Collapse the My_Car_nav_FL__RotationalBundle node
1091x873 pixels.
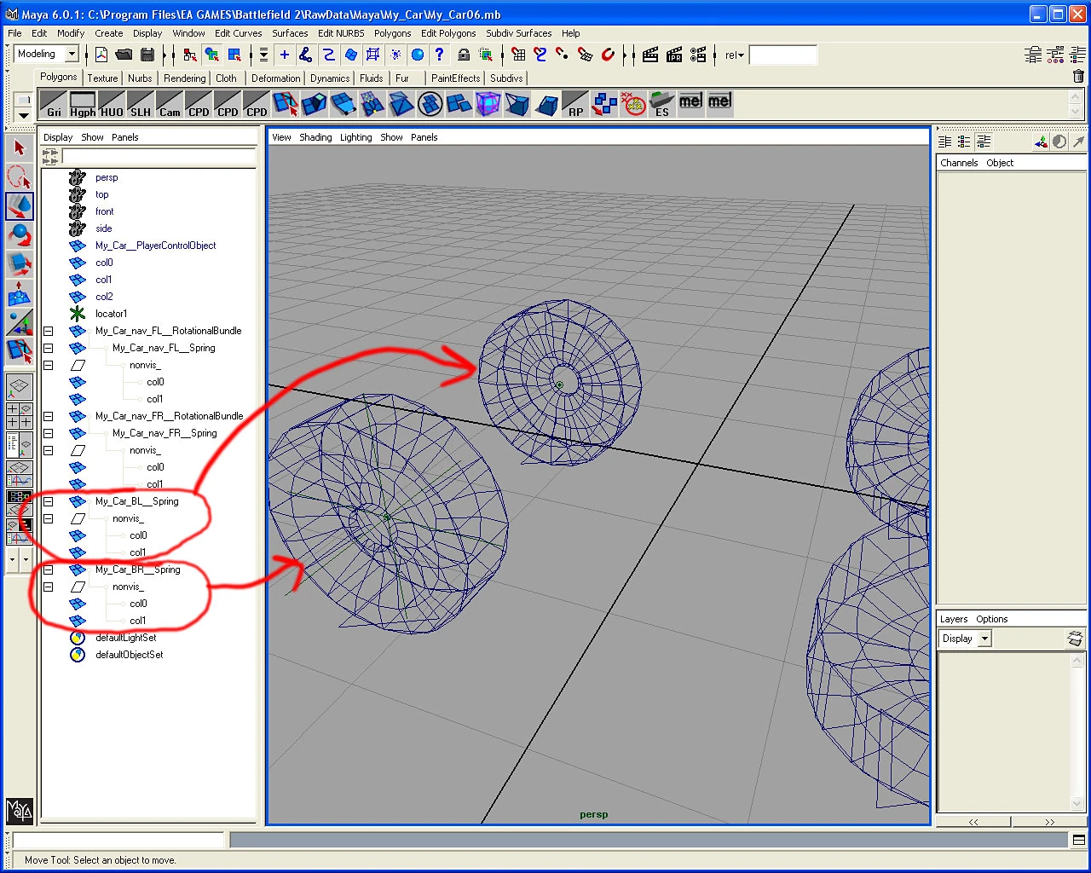[x=49, y=331]
